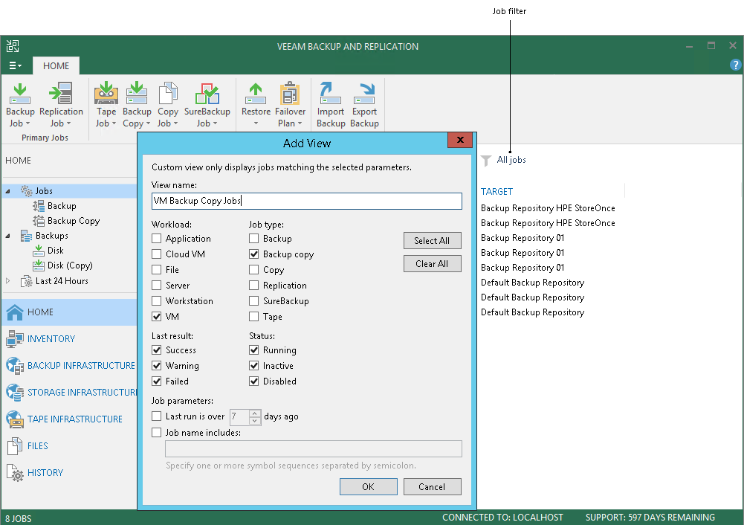The height and width of the screenshot is (525, 744).
Task: Enable the Application workload checkbox
Action: coord(157,238)
